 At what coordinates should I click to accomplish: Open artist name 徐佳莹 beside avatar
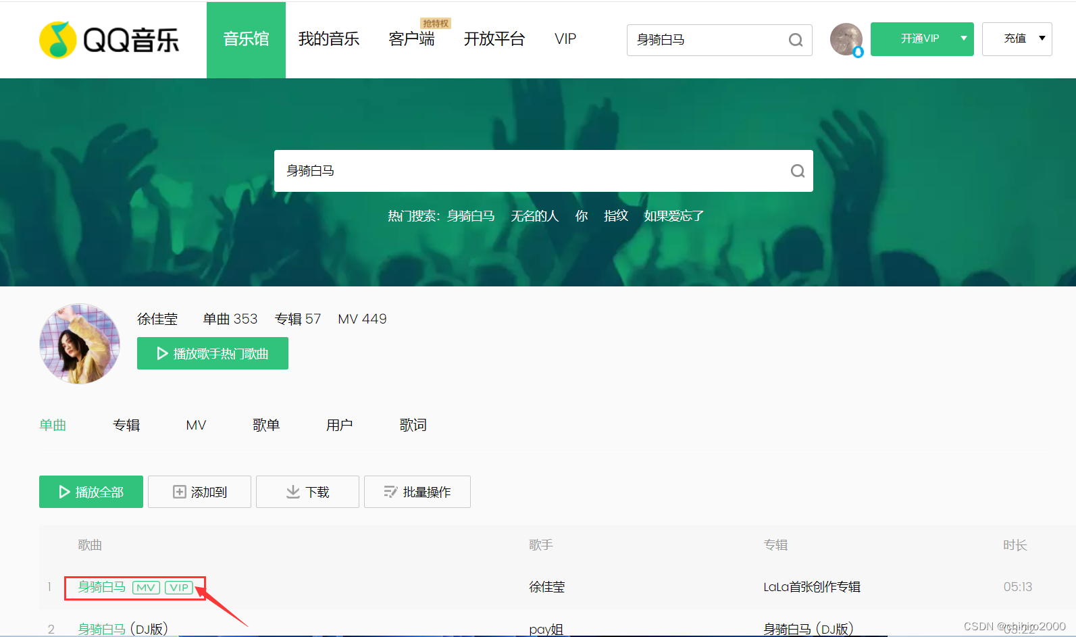157,319
